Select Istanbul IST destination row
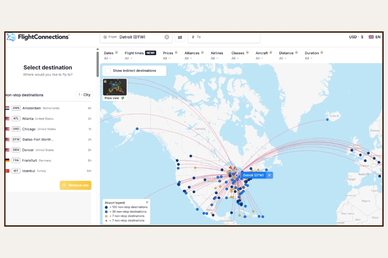 point(48,171)
